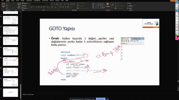Switch to the Animations ribbon tab
The image size is (179, 100).
click(x=37, y=1)
